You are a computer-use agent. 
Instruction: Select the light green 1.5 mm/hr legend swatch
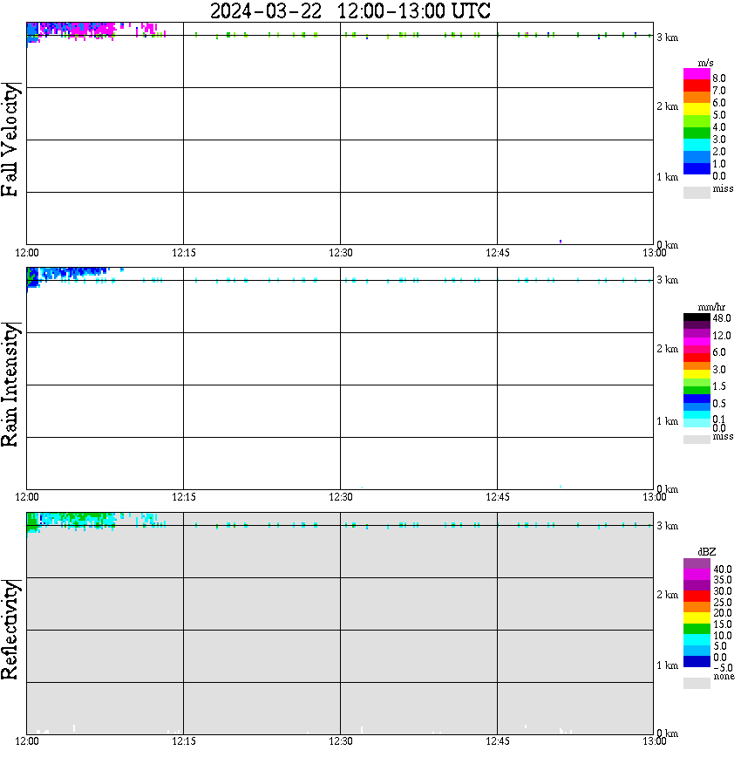(697, 382)
